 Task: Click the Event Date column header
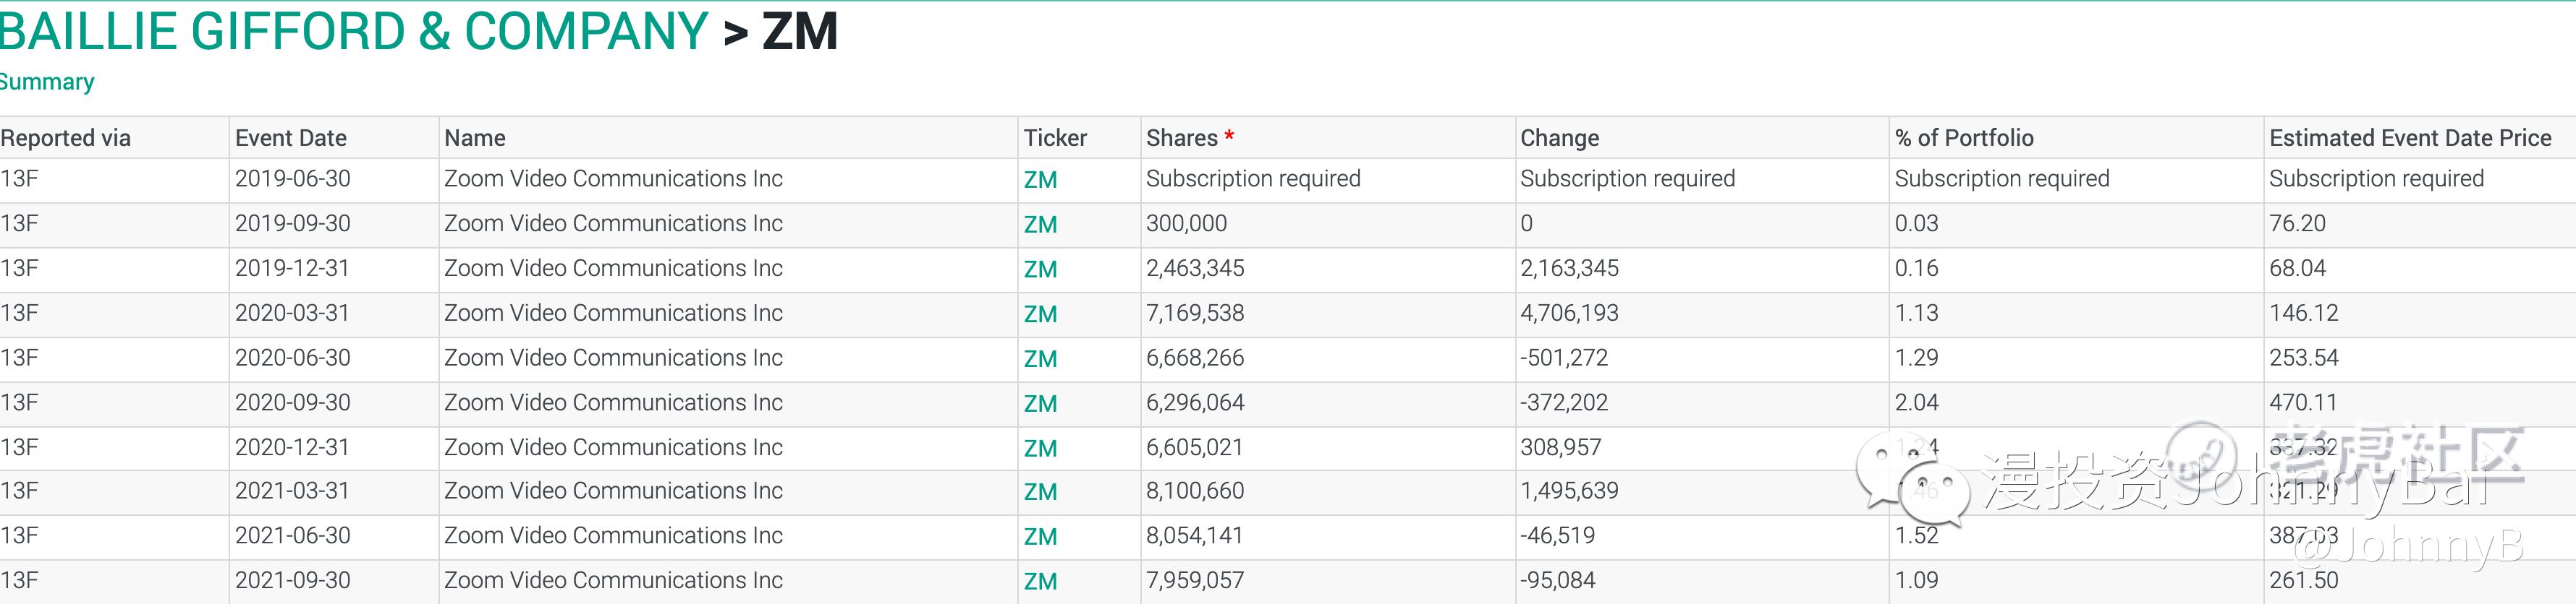click(x=291, y=138)
